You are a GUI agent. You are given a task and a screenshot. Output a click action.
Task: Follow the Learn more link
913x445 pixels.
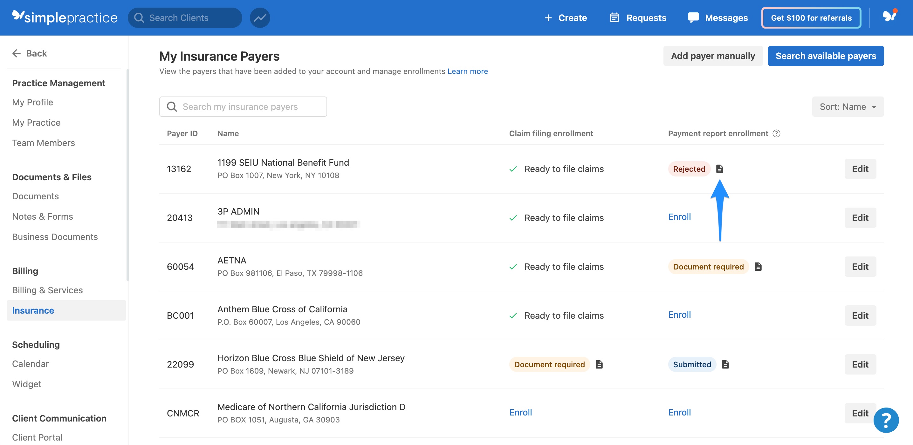[x=468, y=71]
